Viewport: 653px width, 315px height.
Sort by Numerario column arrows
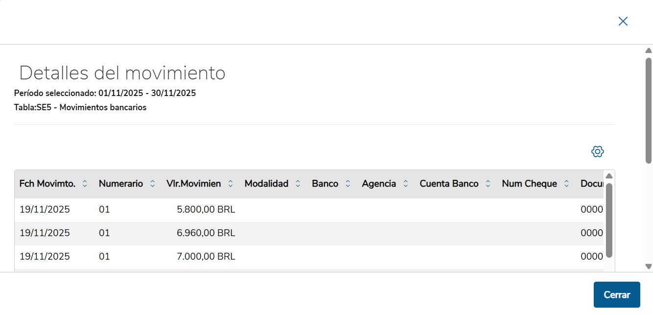click(152, 184)
